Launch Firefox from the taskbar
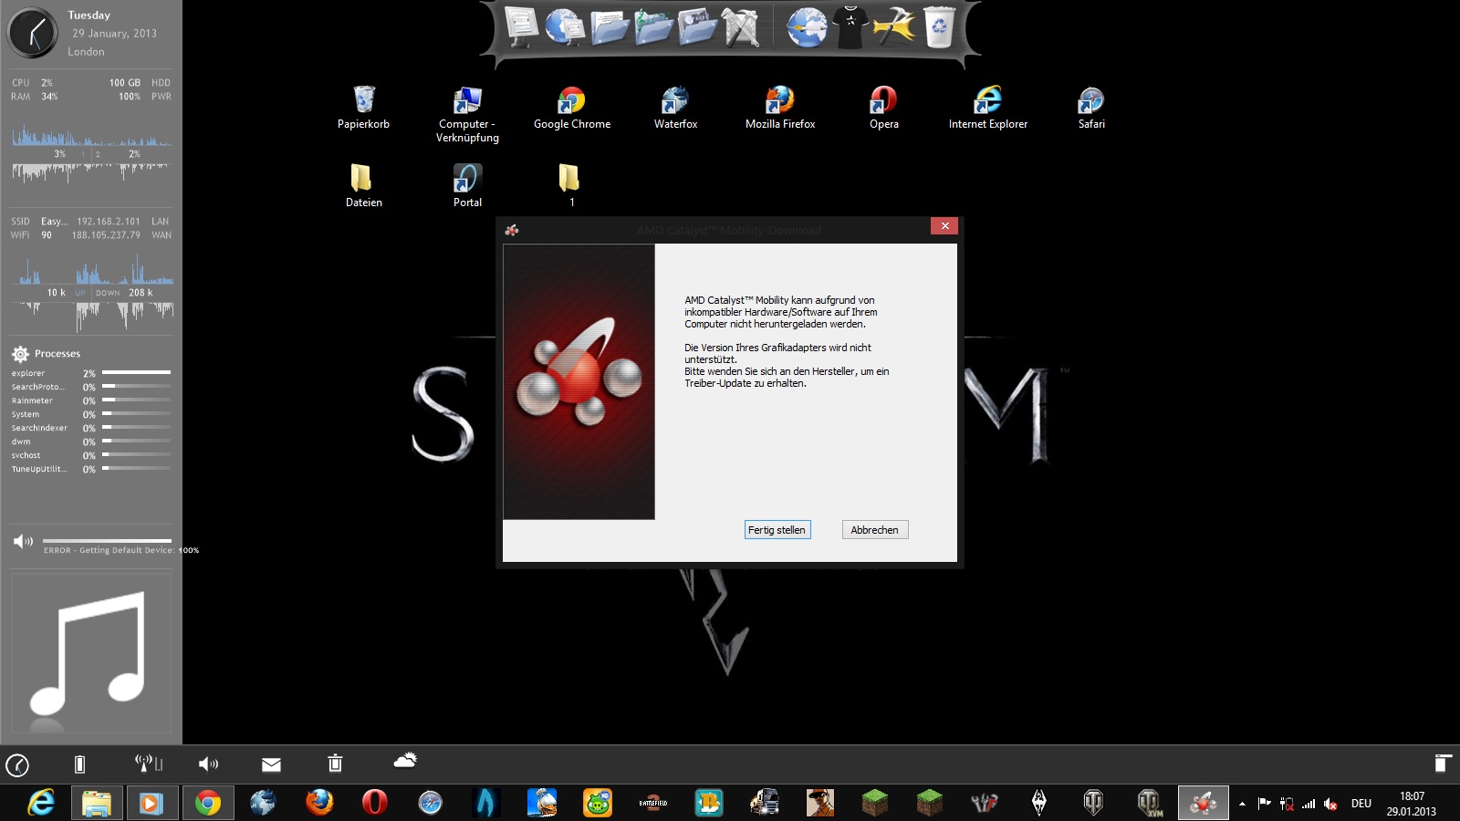Screen dimensions: 1460x821 [318, 803]
